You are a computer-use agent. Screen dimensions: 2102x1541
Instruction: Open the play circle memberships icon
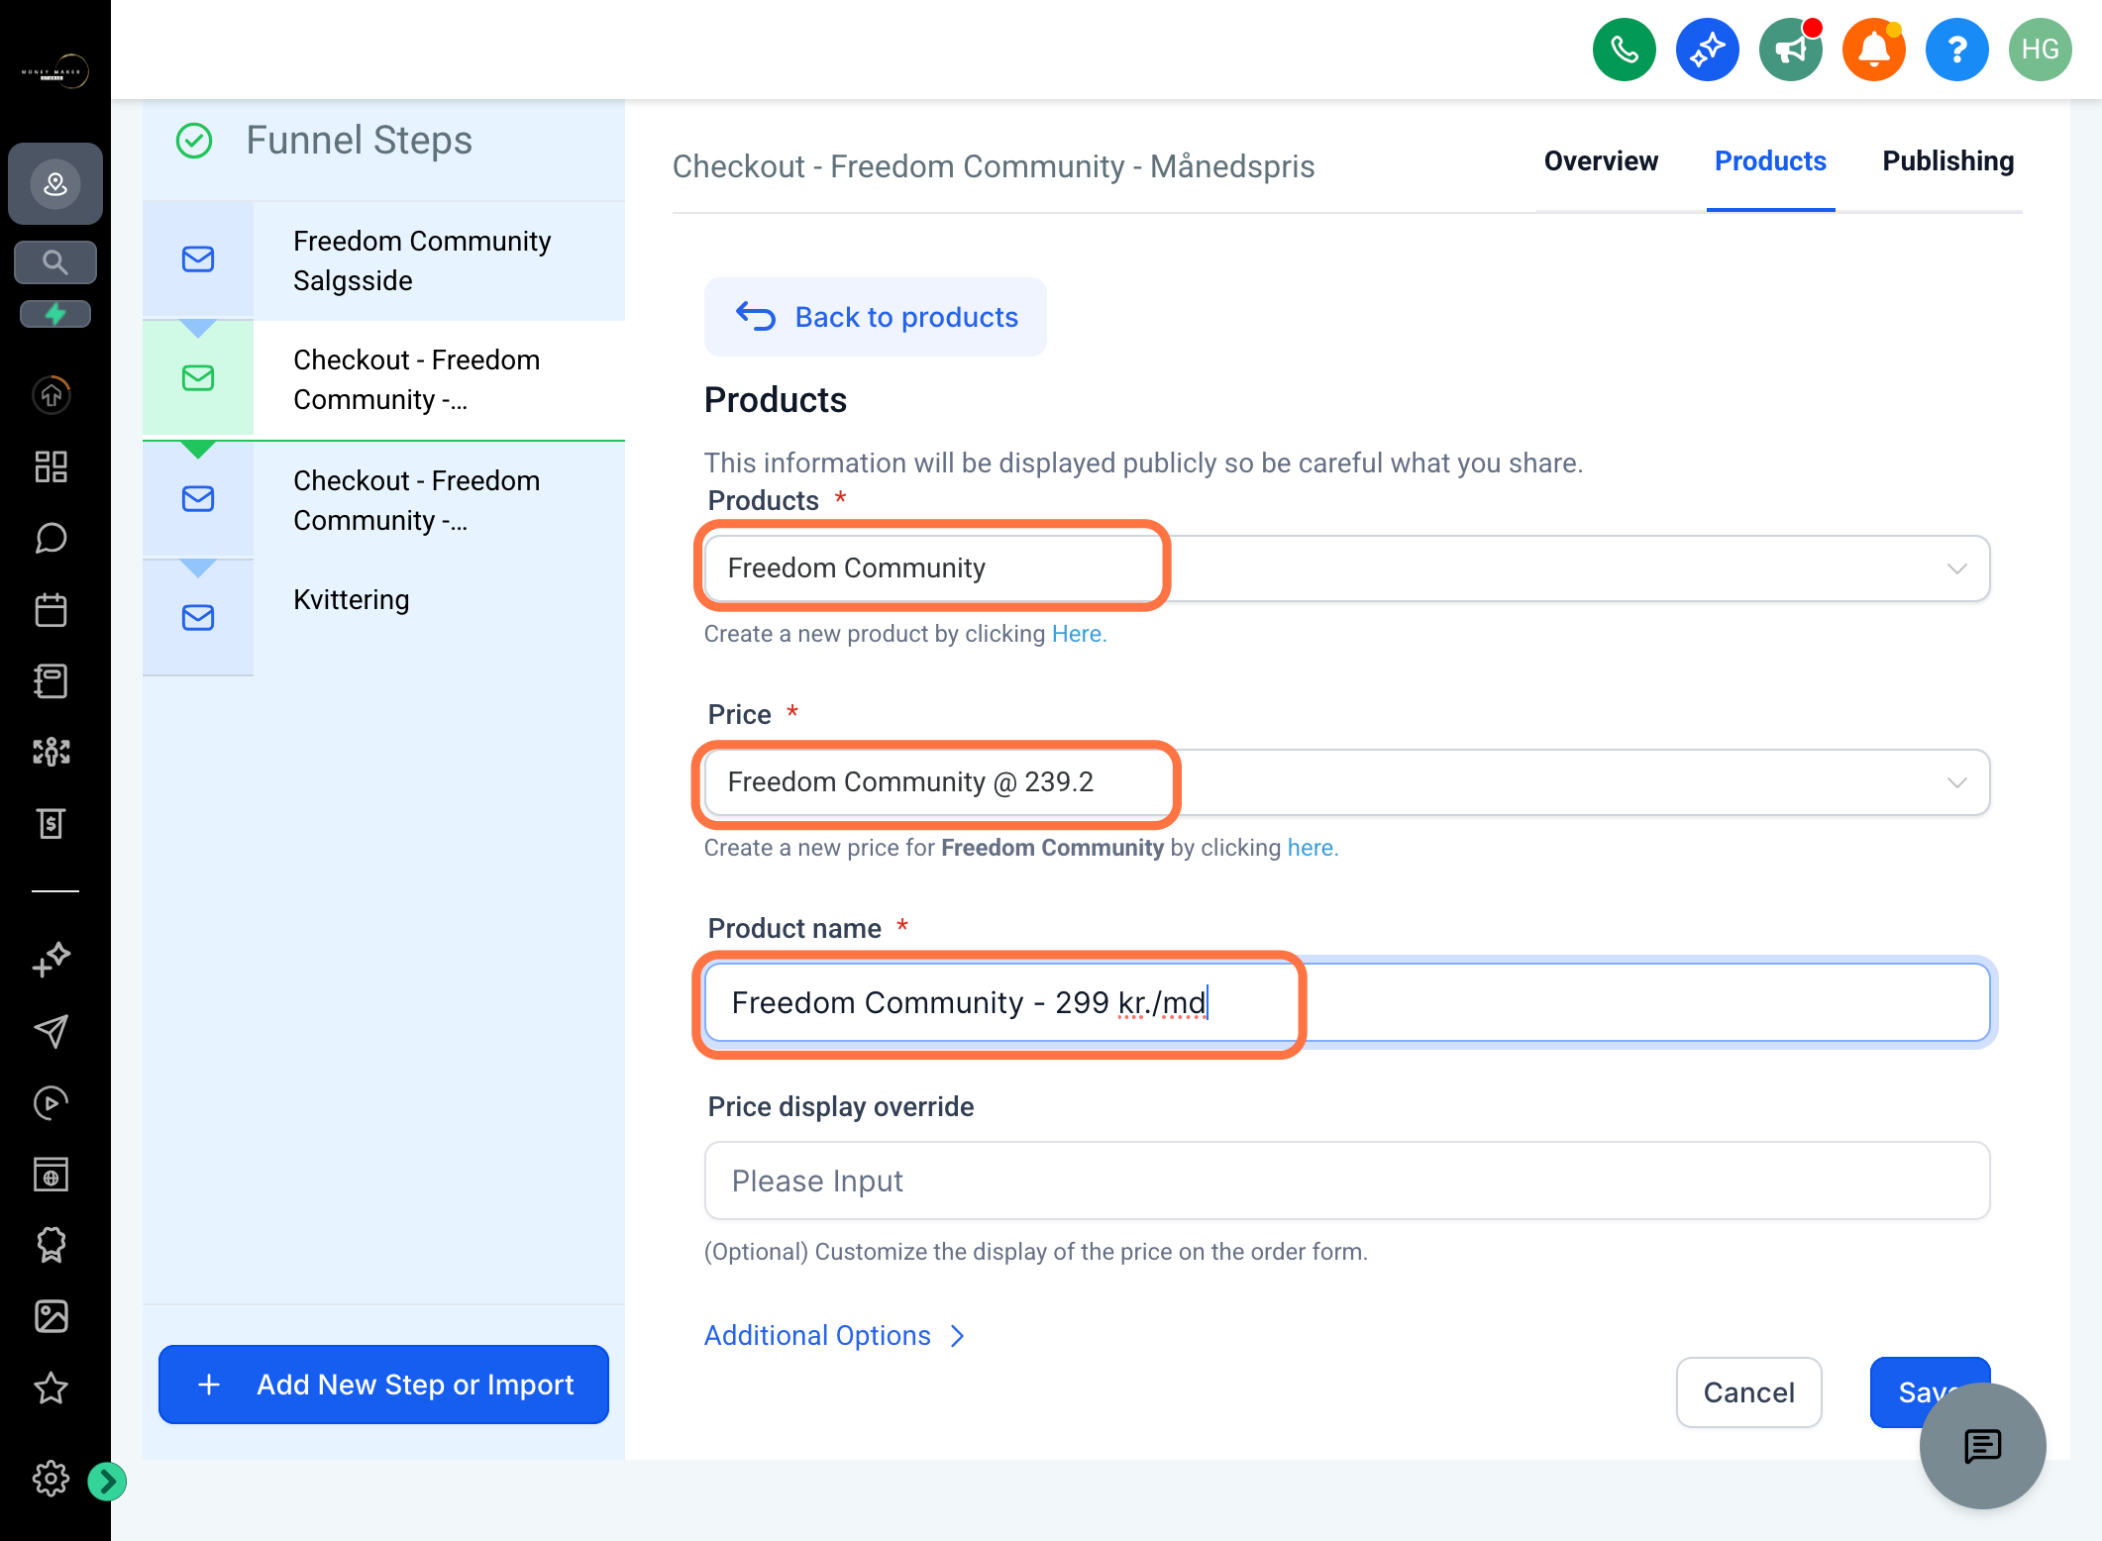(52, 1102)
